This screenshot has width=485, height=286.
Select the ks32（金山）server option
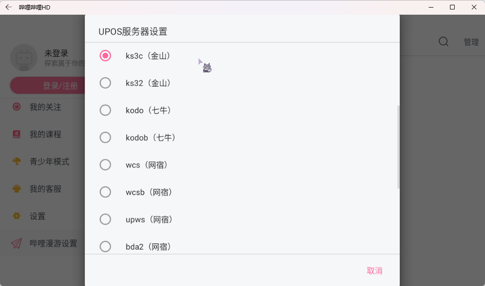point(105,83)
